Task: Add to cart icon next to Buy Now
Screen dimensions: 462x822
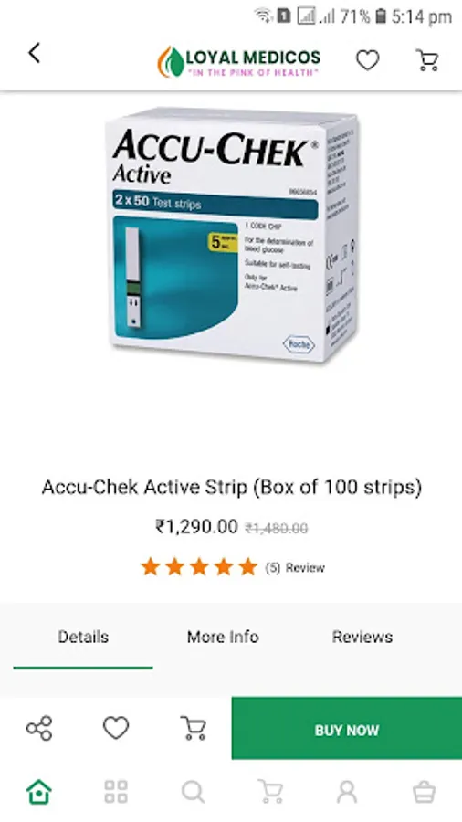Action: (x=193, y=728)
